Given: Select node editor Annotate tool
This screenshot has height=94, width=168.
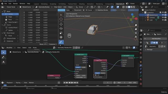Looking at the screenshot, I should (3, 57).
